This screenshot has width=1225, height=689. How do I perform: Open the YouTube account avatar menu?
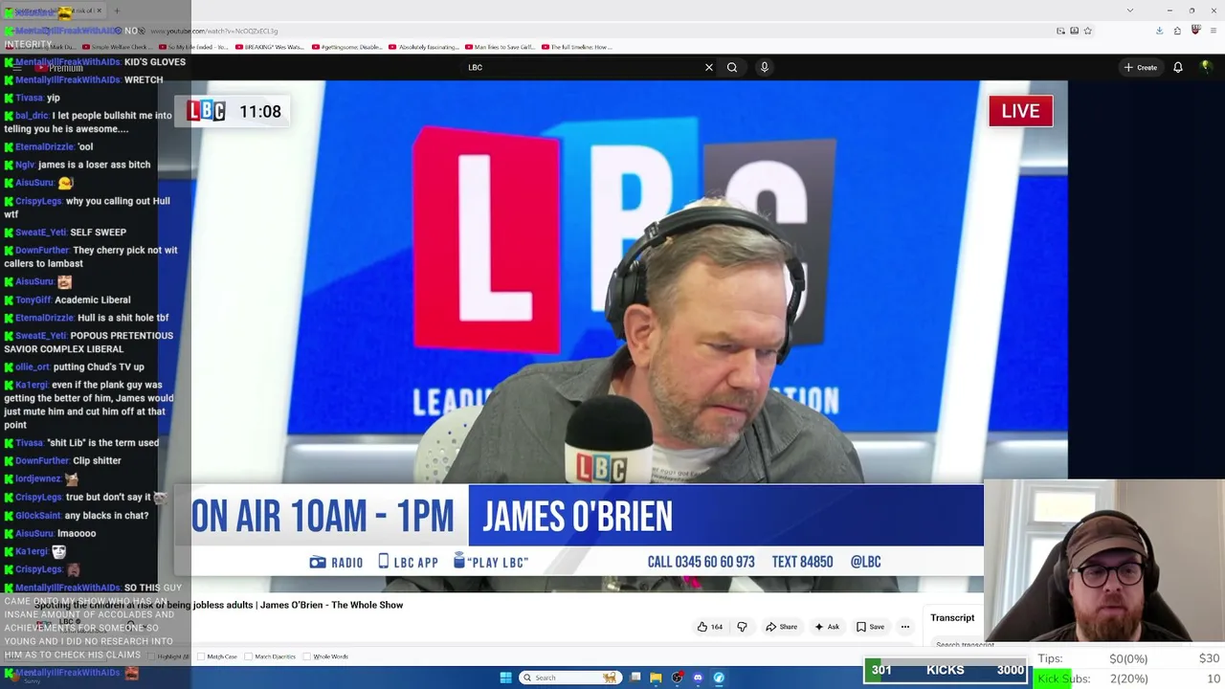point(1206,67)
